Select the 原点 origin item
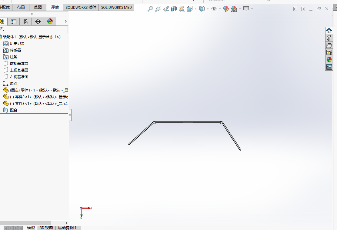 point(10,84)
